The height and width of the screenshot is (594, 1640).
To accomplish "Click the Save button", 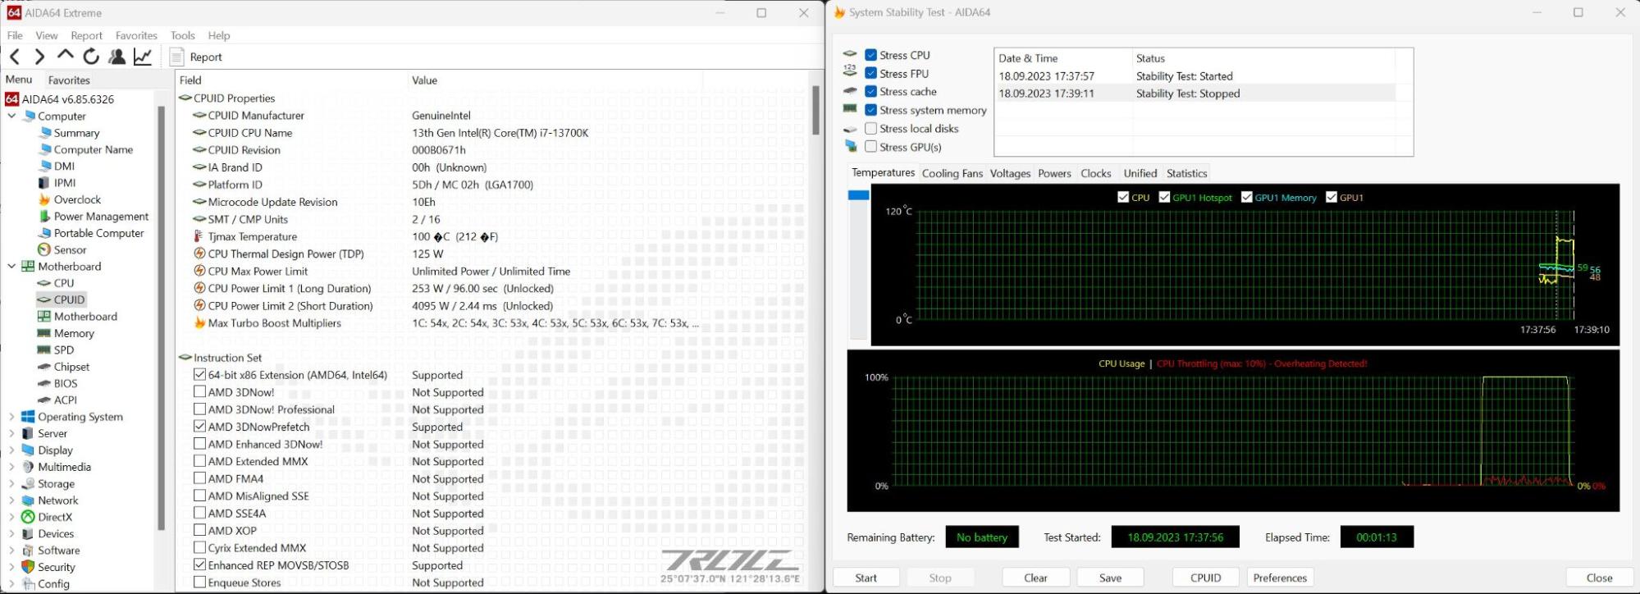I will (1110, 578).
